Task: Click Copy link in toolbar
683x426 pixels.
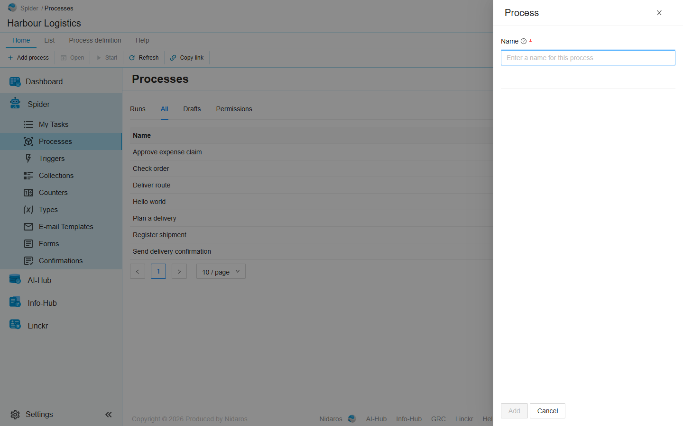Action: click(x=187, y=58)
